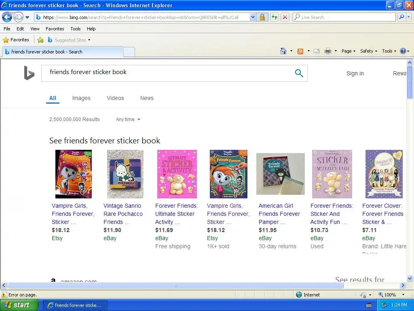Open the Favorites menu
Image resolution: width=414 pixels, height=311 pixels.
pos(55,29)
